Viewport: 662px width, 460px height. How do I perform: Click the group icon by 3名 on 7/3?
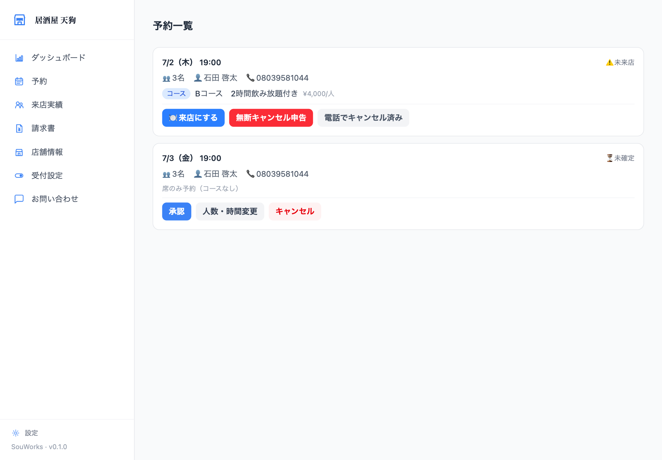click(167, 174)
